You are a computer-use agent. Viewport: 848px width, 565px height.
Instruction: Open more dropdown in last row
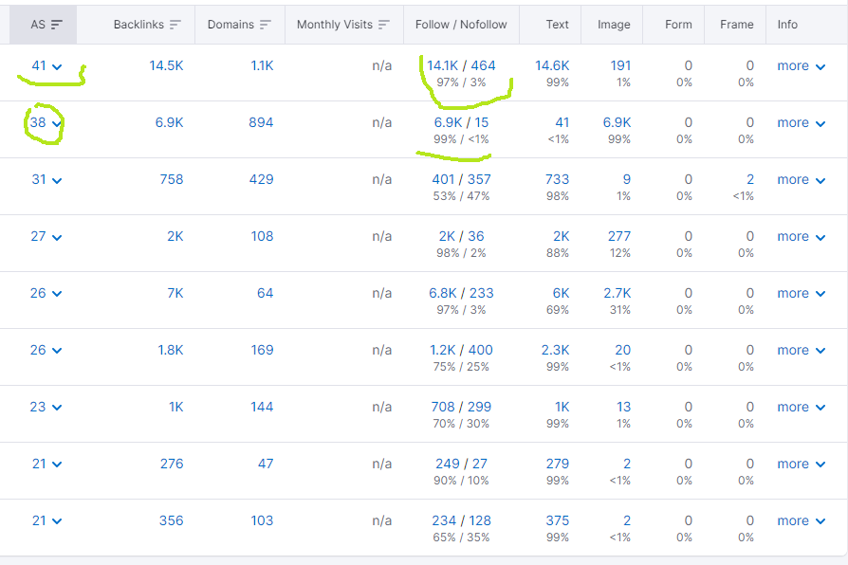coord(801,520)
